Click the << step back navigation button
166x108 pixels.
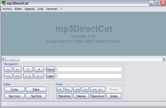8,69
